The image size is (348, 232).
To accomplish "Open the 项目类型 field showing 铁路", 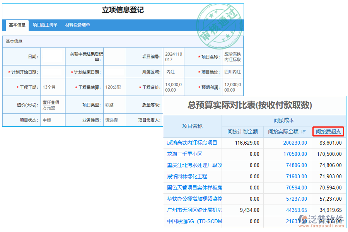I will 112,104.
